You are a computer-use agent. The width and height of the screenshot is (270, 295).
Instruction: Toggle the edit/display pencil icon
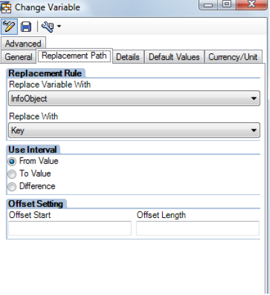[x=9, y=27]
